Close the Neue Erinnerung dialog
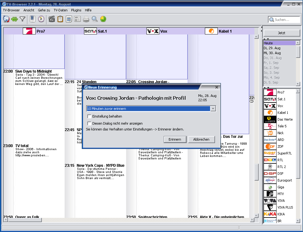The image size is (303, 232). pos(217,87)
